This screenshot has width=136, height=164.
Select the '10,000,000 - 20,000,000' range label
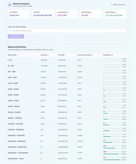(x=16, y=135)
